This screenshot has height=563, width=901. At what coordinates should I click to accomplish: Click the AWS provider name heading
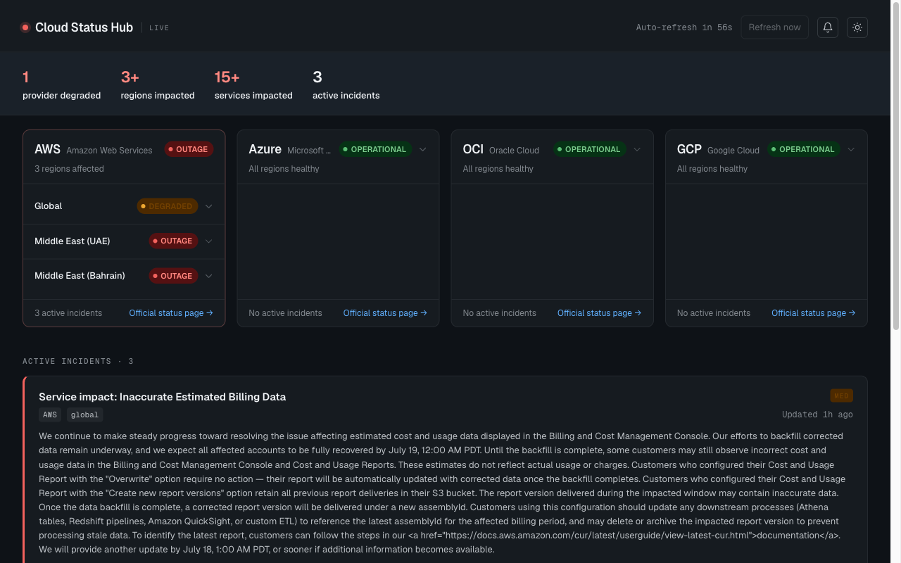(x=47, y=149)
